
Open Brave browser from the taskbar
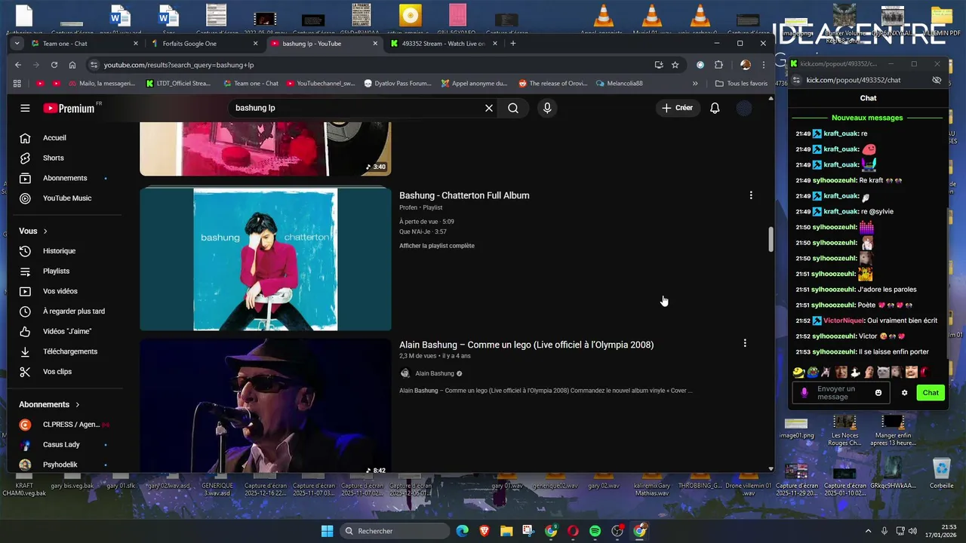[x=484, y=531]
